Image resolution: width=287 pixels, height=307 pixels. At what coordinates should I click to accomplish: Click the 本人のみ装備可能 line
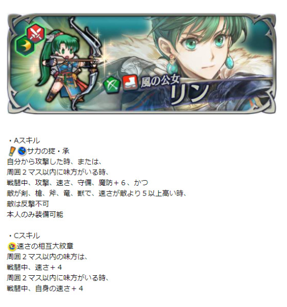(x=35, y=214)
